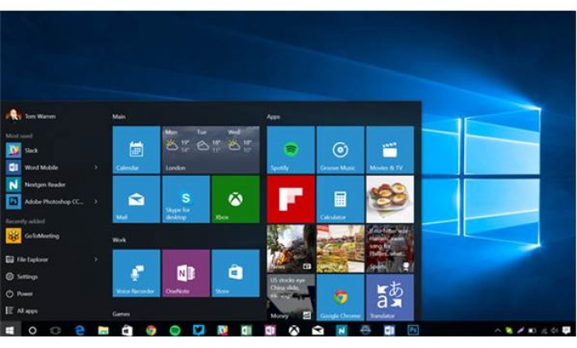Click the Windows Start button
Image resolution: width=577 pixels, height=348 pixels.
pyautogui.click(x=10, y=331)
